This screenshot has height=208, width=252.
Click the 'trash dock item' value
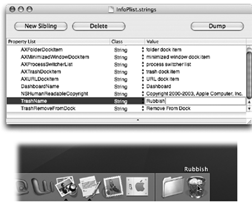pos(163,72)
